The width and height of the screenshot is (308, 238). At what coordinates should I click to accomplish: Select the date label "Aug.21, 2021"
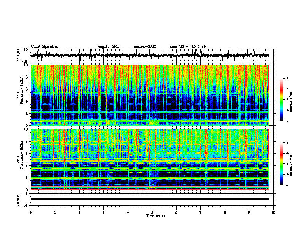(108, 47)
